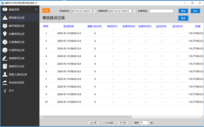Click the 车牌号码 input field

[161, 11]
